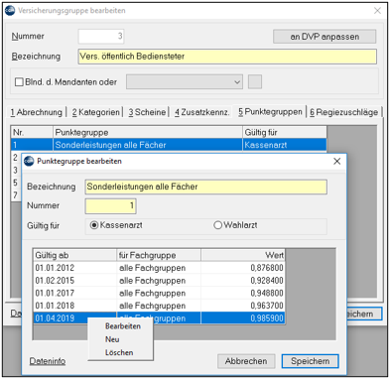Close the Punktegruppe bearbeiten dialog
Screen dimensions: 390x379
pos(337,161)
